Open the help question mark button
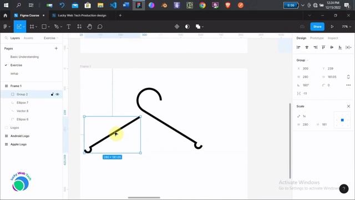The image size is (355, 200). pyautogui.click(x=344, y=189)
